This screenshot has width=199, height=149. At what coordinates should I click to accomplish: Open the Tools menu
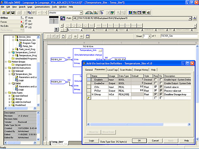tap(54, 7)
